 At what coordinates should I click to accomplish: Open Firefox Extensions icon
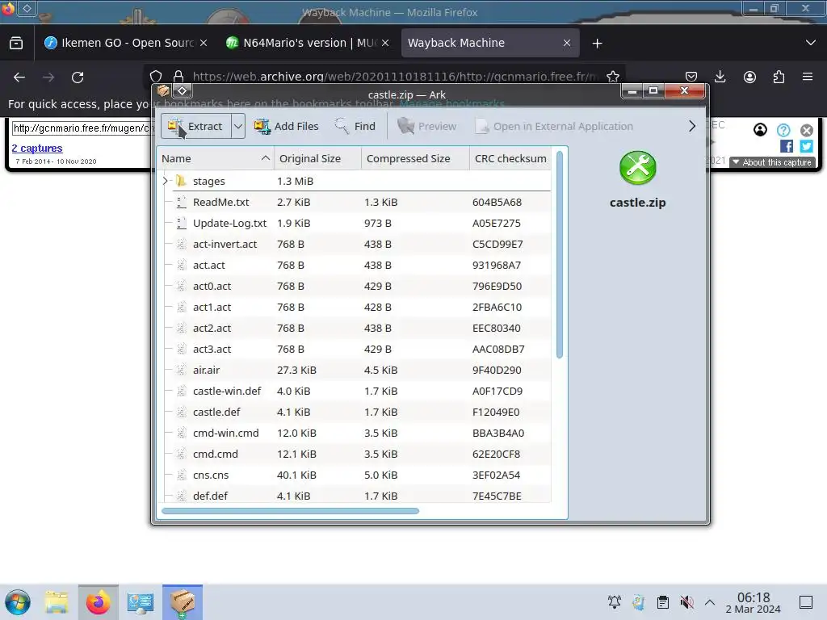coord(779,77)
